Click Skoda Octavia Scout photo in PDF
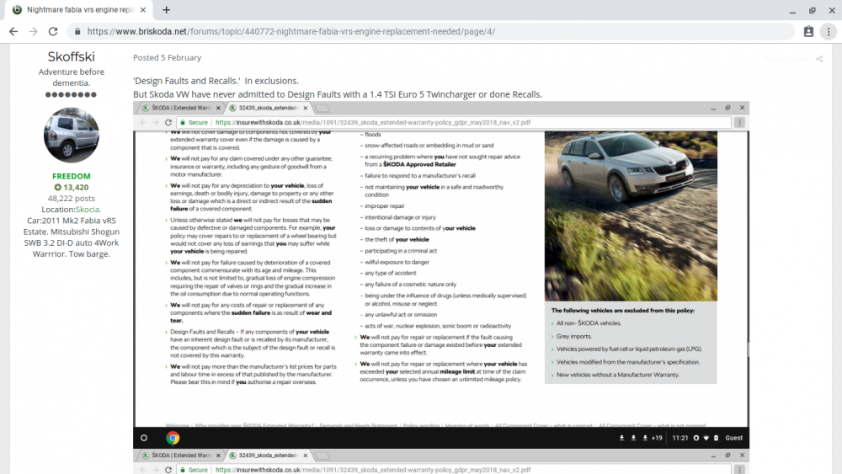 [x=631, y=216]
